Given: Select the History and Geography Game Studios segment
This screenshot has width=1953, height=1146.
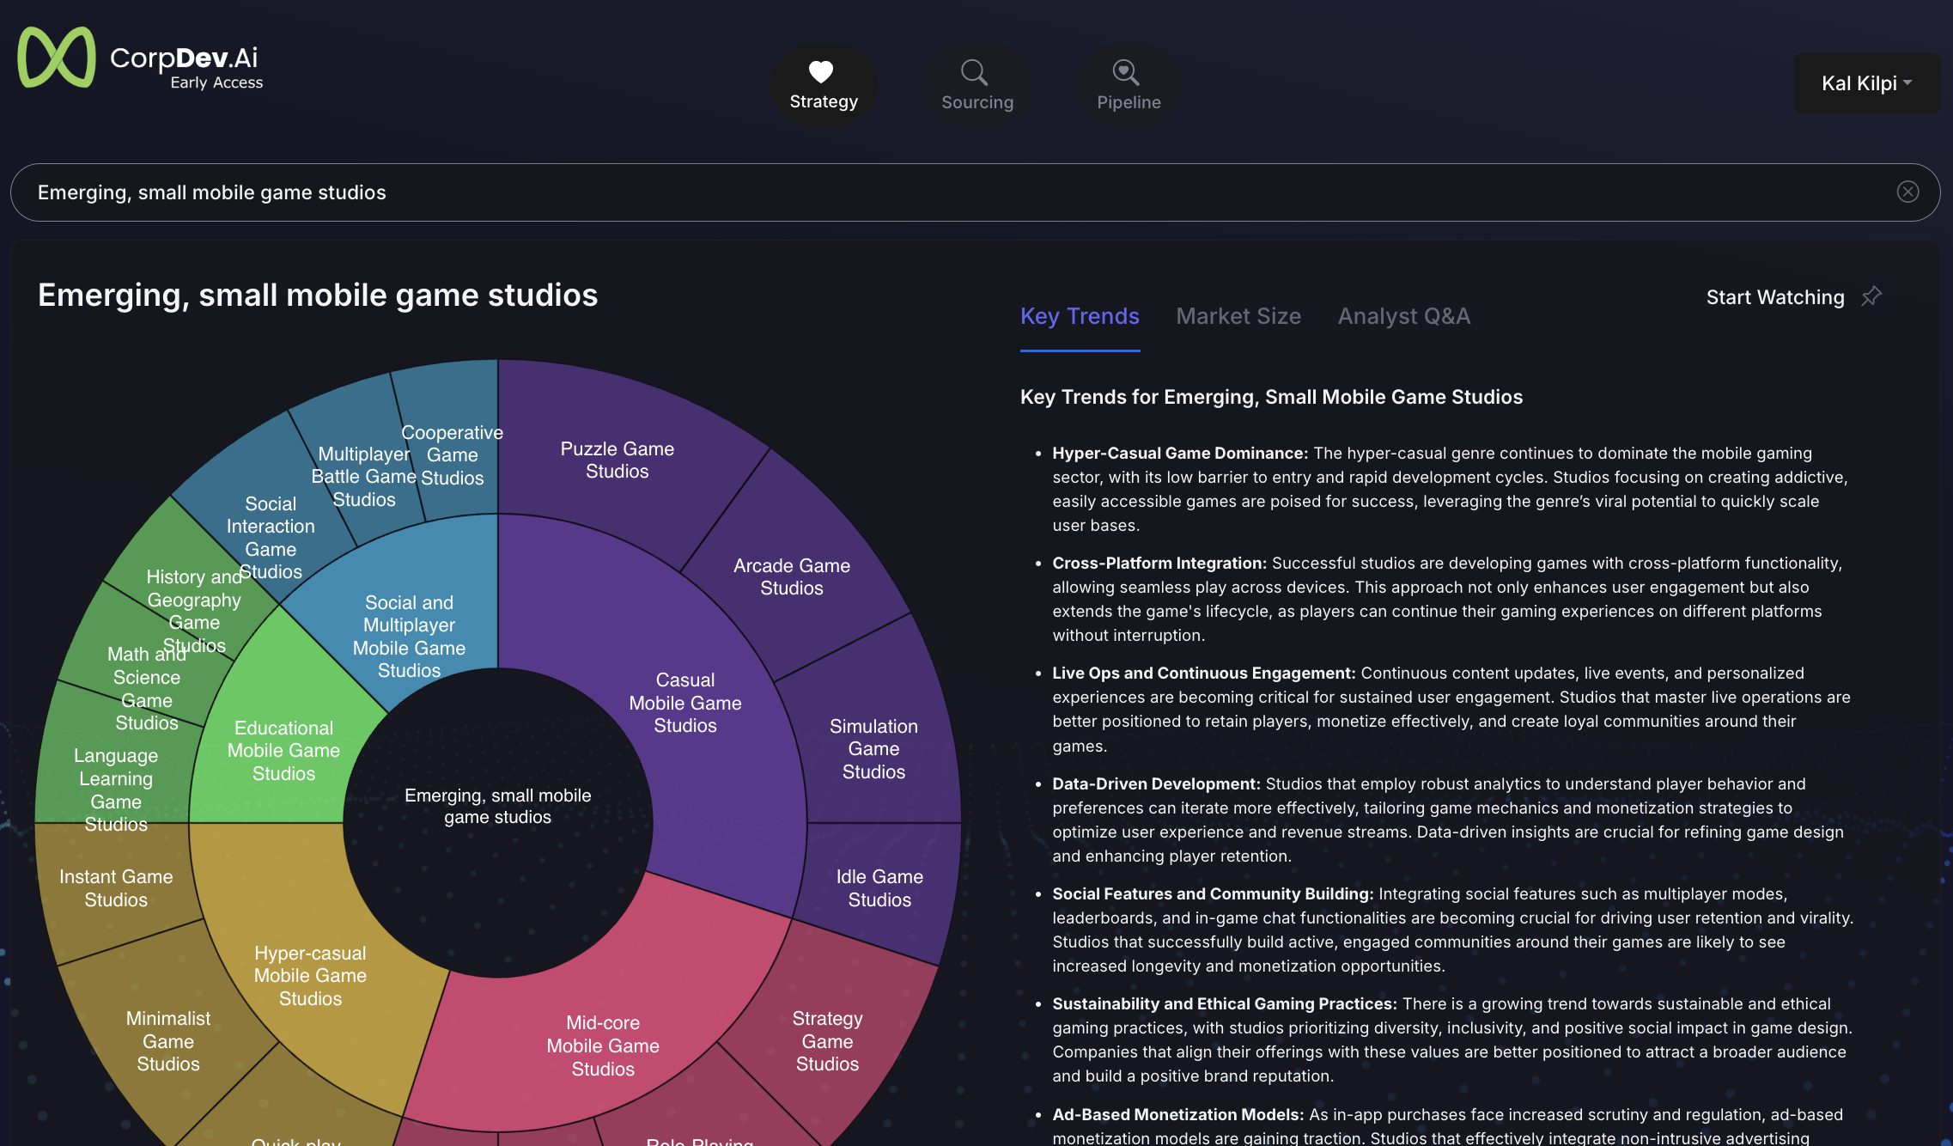Looking at the screenshot, I should point(194,611).
